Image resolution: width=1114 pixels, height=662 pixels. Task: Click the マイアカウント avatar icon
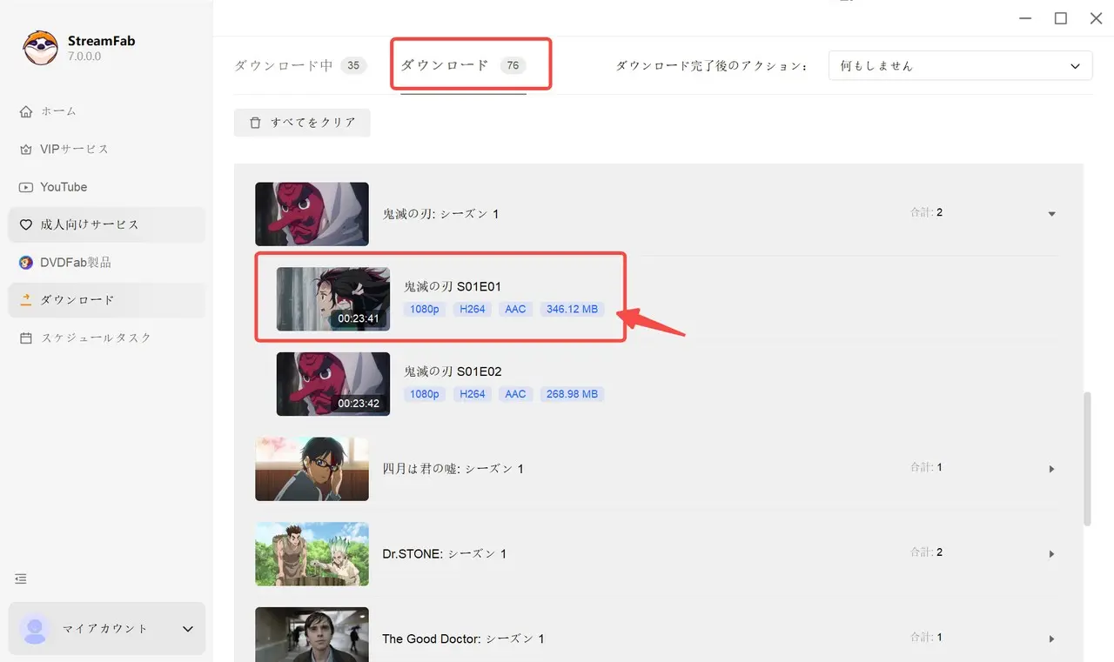pyautogui.click(x=35, y=629)
